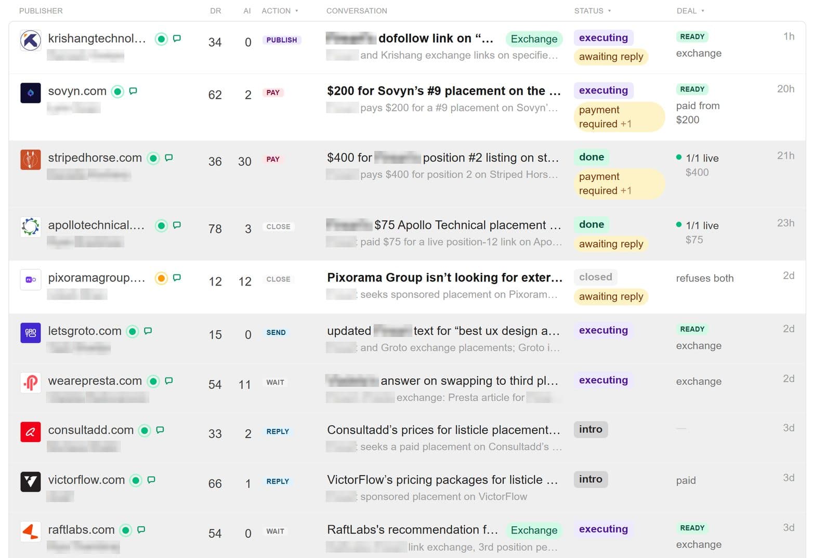The width and height of the screenshot is (815, 558).
Task: Open chat icon next to victorflow.com
Action: [x=151, y=480]
